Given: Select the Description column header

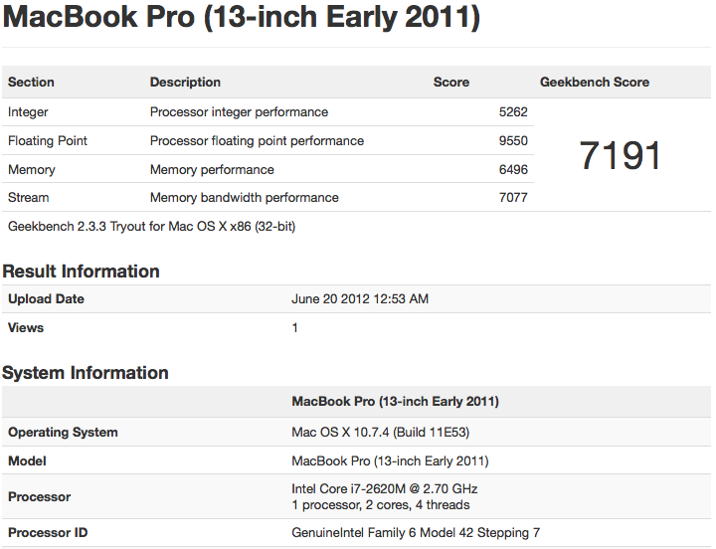Looking at the screenshot, I should (185, 83).
